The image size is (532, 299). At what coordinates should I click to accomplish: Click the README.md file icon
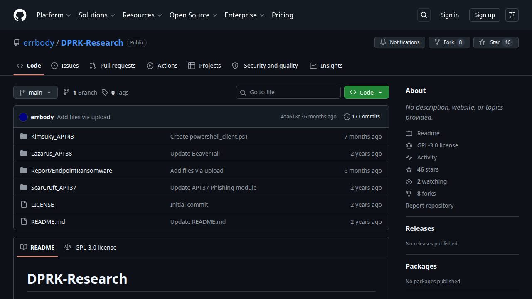[24, 221]
